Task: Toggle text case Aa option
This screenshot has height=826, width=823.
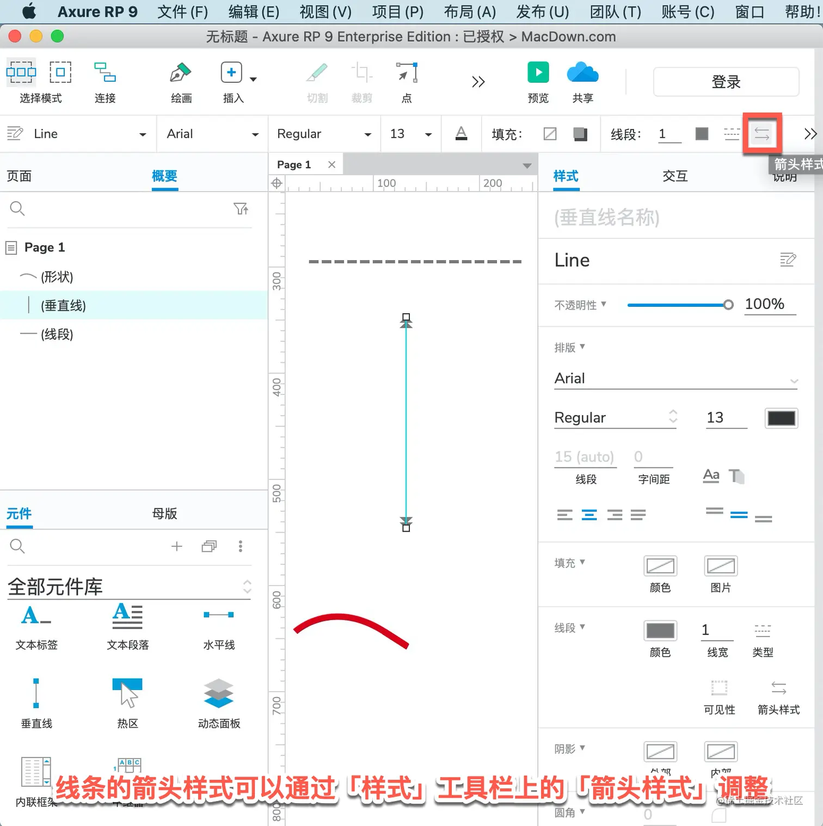Action: tap(711, 476)
